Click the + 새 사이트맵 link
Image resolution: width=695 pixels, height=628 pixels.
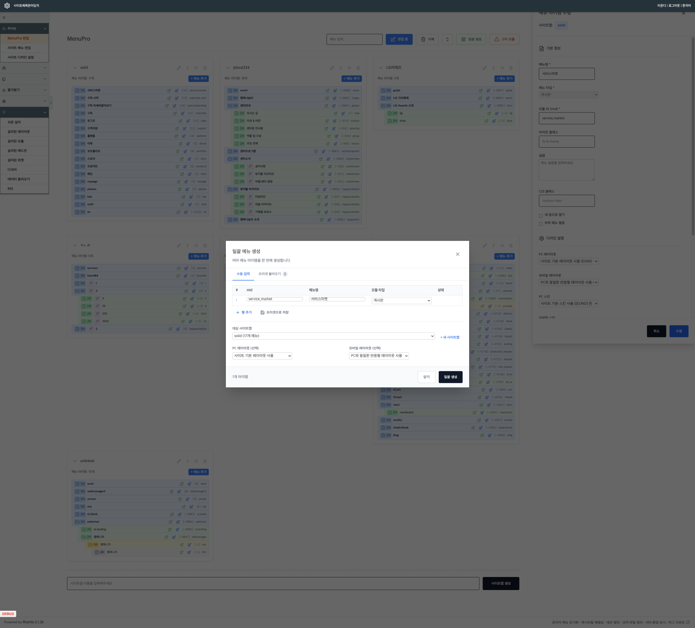pos(449,338)
